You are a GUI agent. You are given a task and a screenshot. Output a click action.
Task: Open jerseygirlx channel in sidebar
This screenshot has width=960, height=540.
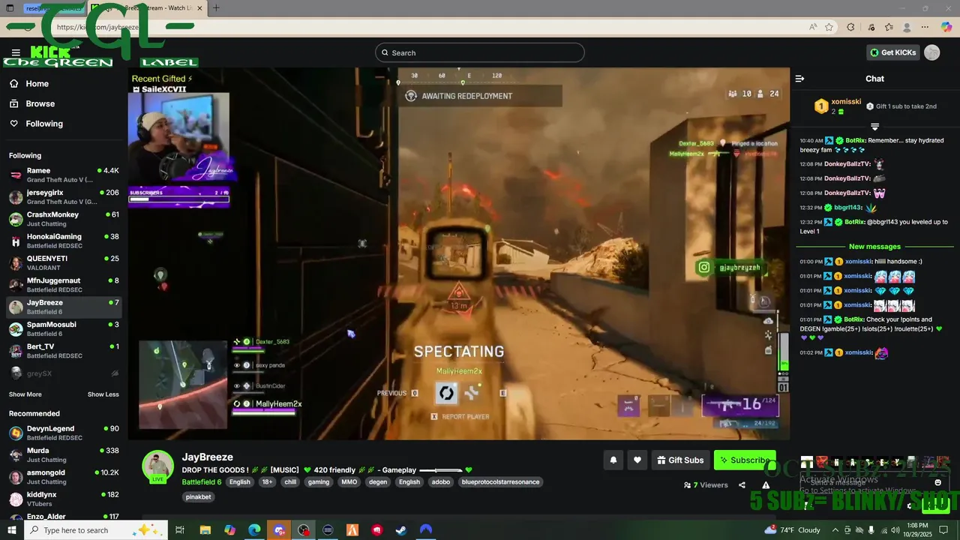[64, 196]
